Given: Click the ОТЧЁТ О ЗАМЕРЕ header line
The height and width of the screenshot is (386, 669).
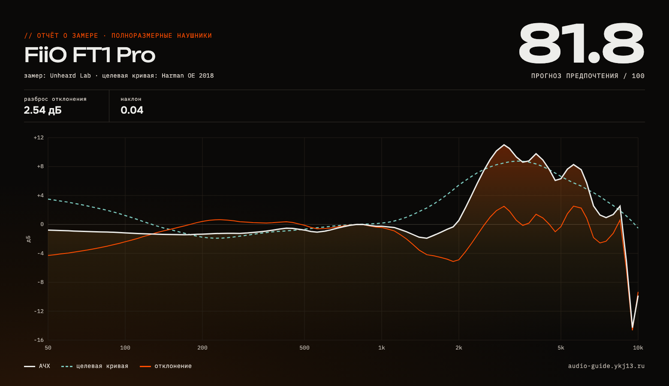Looking at the screenshot, I should (118, 36).
